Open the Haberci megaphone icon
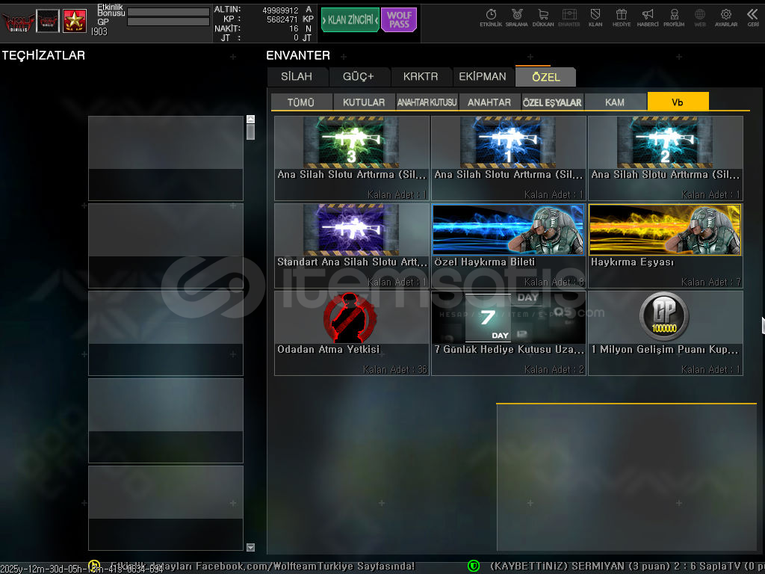Screen dimensions: 765x574 (648, 17)
